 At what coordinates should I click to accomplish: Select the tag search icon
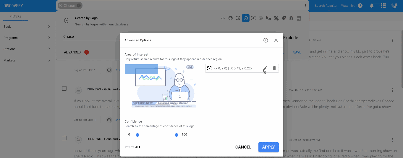(284, 18)
